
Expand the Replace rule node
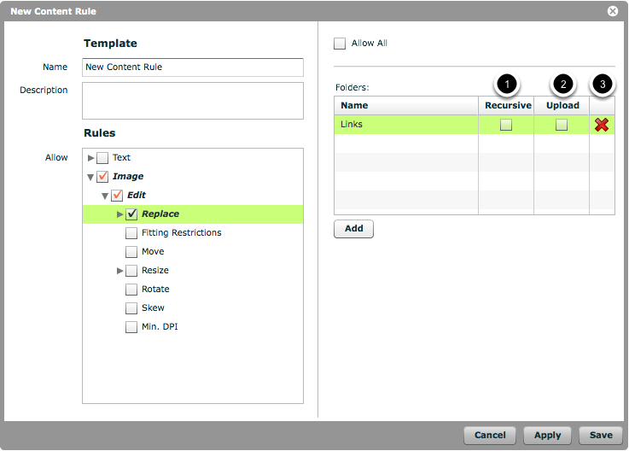[120, 214]
